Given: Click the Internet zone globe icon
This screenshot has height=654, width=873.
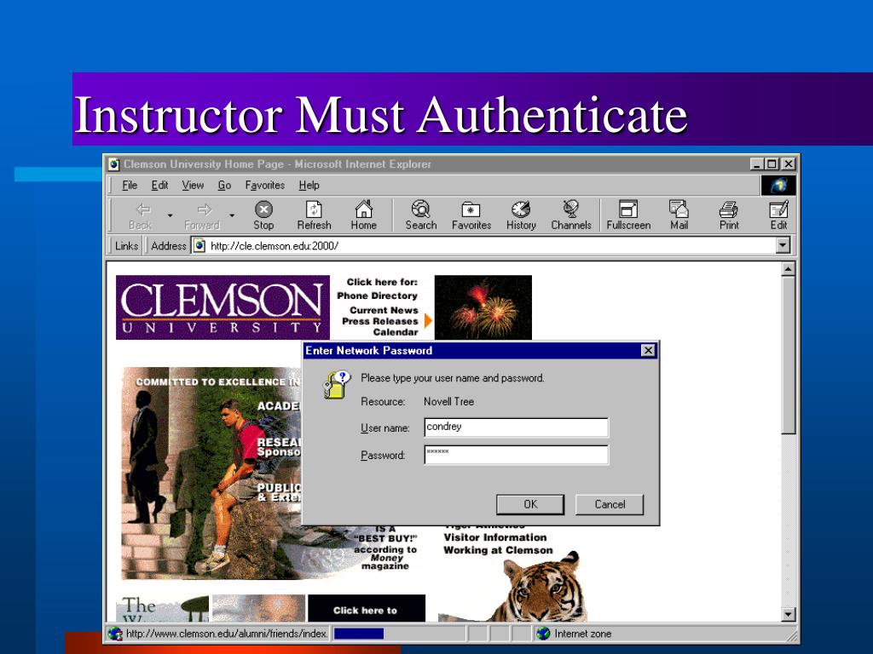Looking at the screenshot, I should (543, 634).
